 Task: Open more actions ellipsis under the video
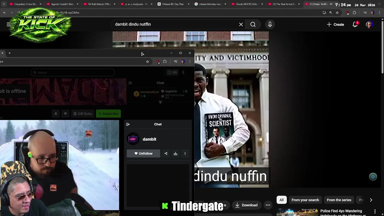click(268, 205)
